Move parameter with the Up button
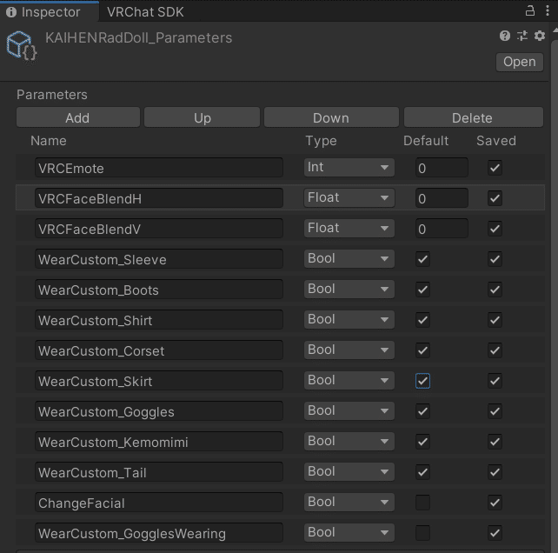 (x=203, y=118)
